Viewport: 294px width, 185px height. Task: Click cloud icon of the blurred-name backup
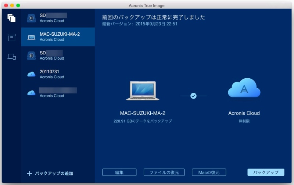tap(31, 93)
